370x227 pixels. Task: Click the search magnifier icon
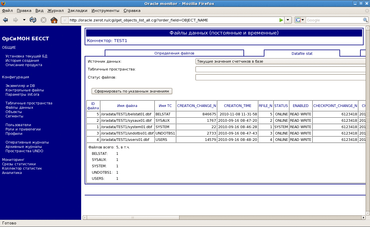pyautogui.click(x=365, y=20)
